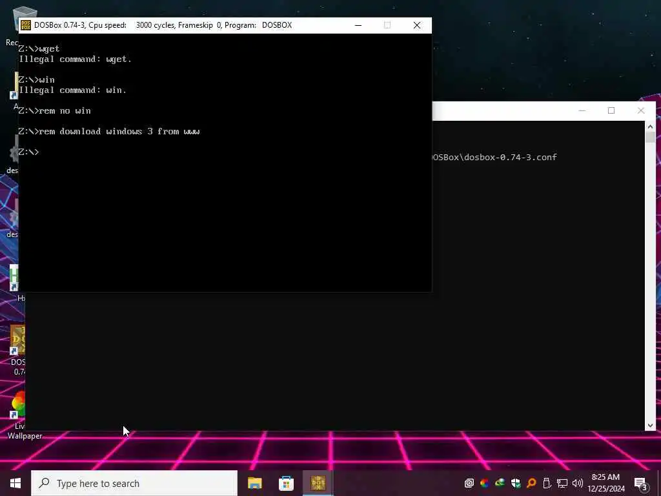Click the green globe tray icon
Viewport: 661px width, 496px height.
(500, 483)
